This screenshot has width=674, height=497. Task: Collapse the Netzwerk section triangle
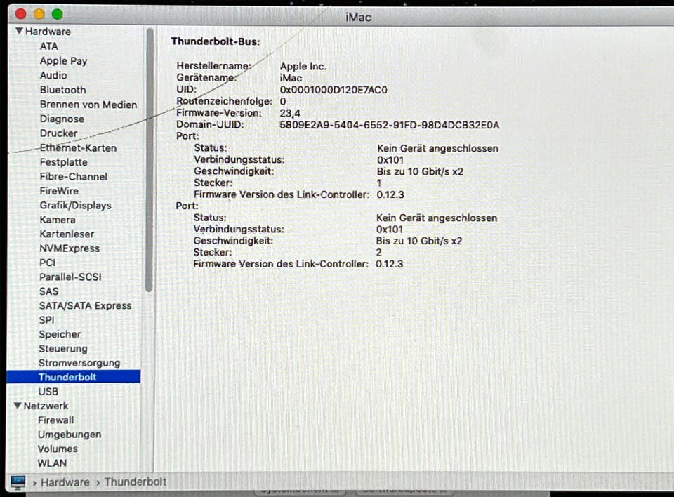18,406
